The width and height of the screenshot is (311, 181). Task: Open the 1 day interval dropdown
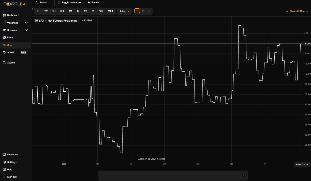coord(125,11)
